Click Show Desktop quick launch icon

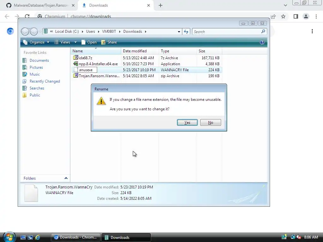(x=23, y=237)
